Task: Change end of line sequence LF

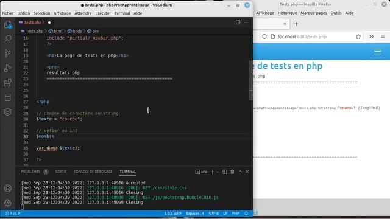Action: (225, 214)
